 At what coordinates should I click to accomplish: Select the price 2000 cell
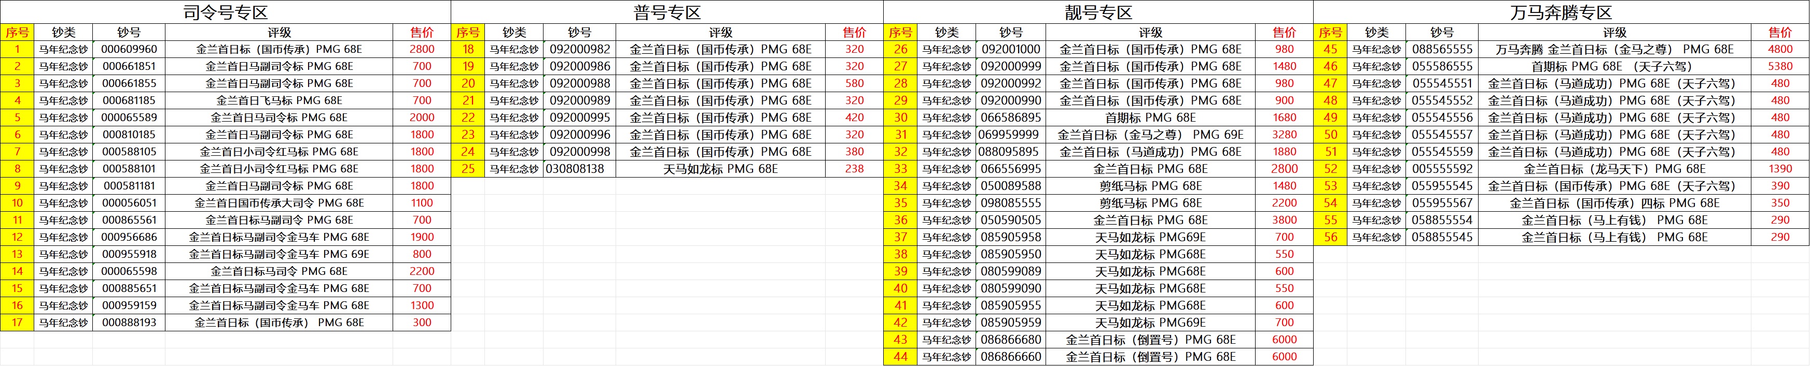(422, 118)
